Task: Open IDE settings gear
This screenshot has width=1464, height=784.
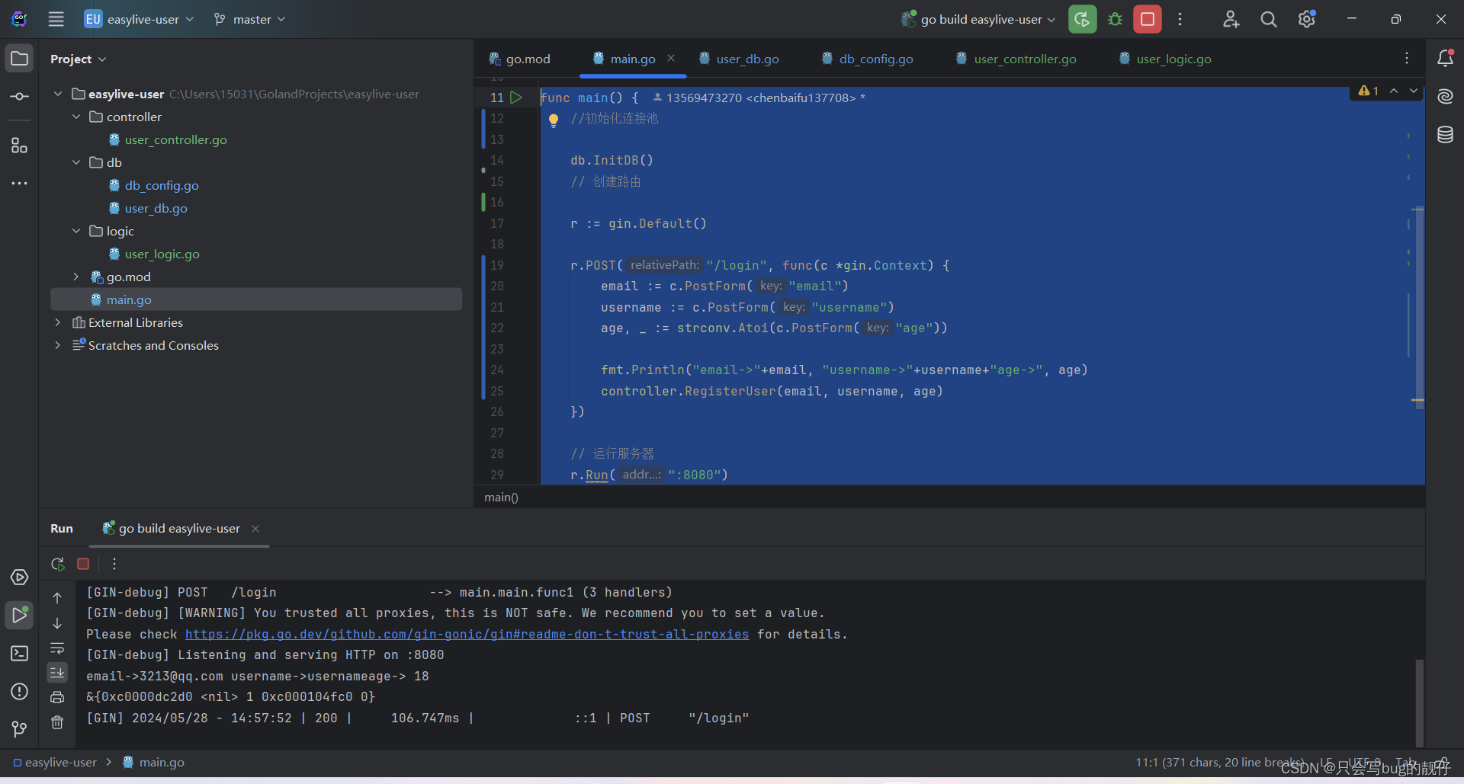Action: click(x=1307, y=19)
